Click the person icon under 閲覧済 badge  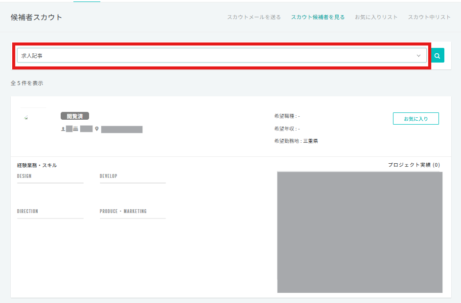(x=63, y=129)
